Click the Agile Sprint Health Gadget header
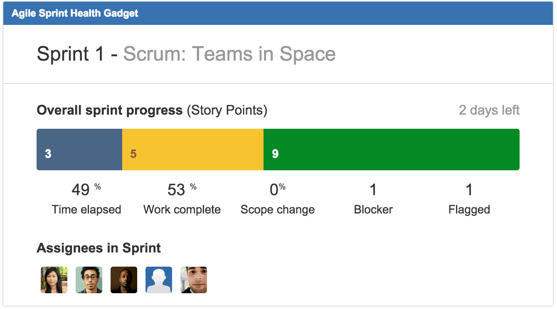The width and height of the screenshot is (557, 309). 75,13
